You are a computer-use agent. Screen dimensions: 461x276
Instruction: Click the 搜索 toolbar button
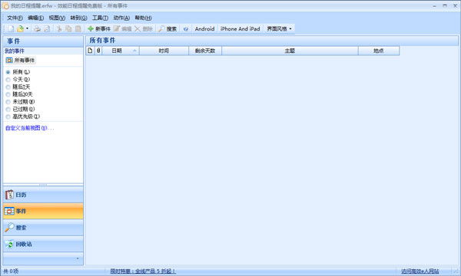coord(167,28)
